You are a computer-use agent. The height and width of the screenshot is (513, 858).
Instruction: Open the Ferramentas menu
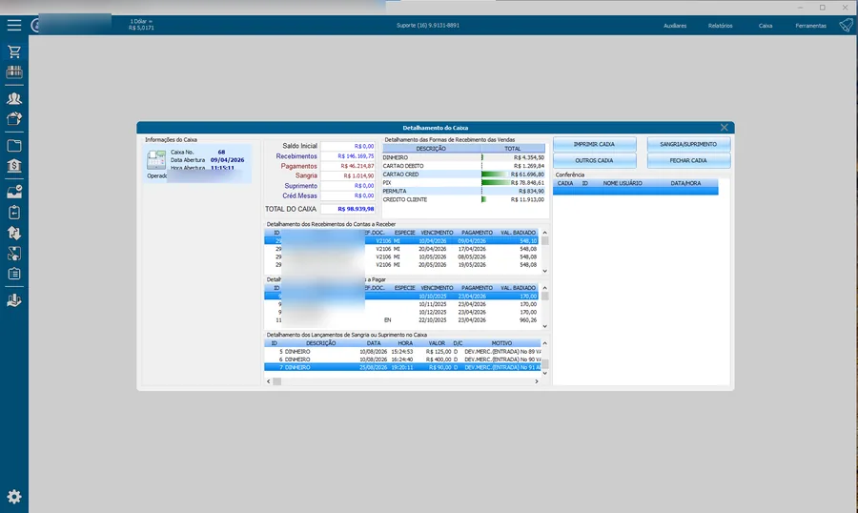[x=811, y=26]
